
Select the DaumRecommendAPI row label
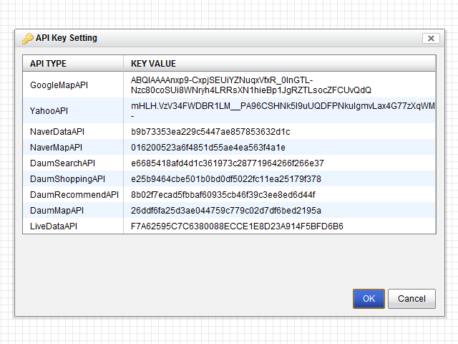point(74,195)
